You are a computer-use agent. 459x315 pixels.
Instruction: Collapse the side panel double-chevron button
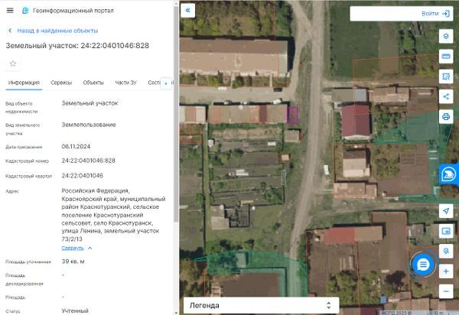pos(188,10)
